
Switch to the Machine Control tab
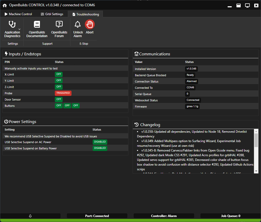pos(18,14)
